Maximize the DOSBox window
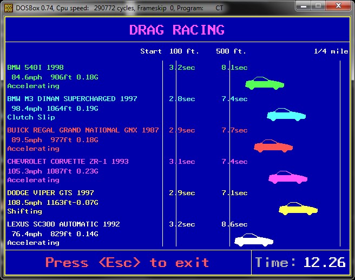This screenshot has height=280, width=355. [x=318, y=5]
